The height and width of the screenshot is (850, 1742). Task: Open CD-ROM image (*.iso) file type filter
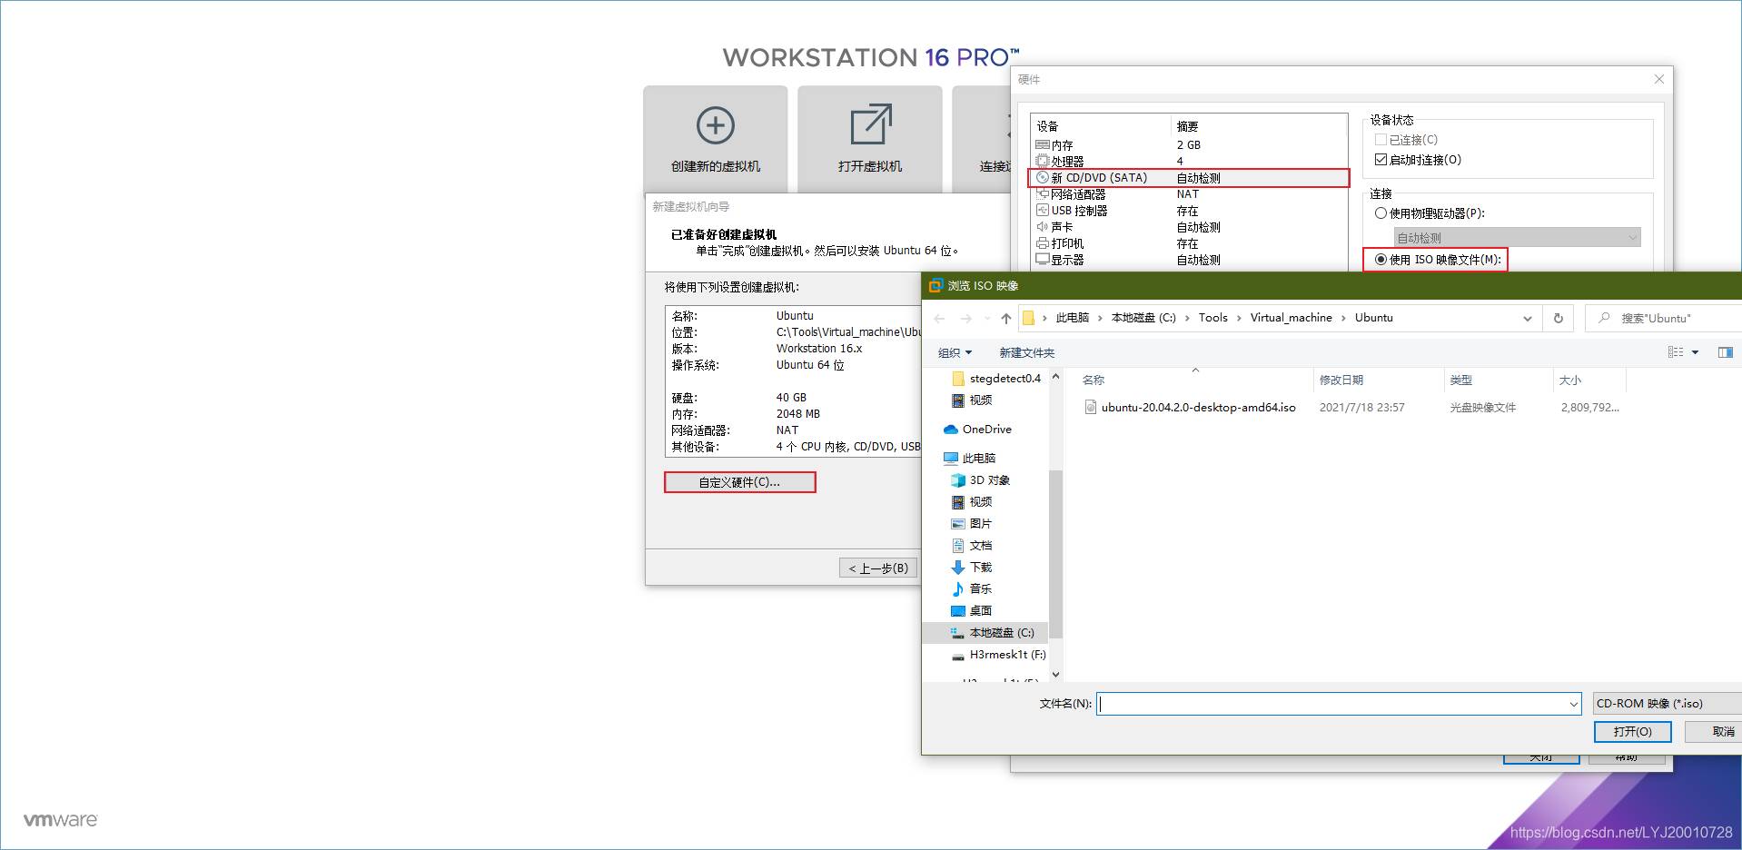1668,704
